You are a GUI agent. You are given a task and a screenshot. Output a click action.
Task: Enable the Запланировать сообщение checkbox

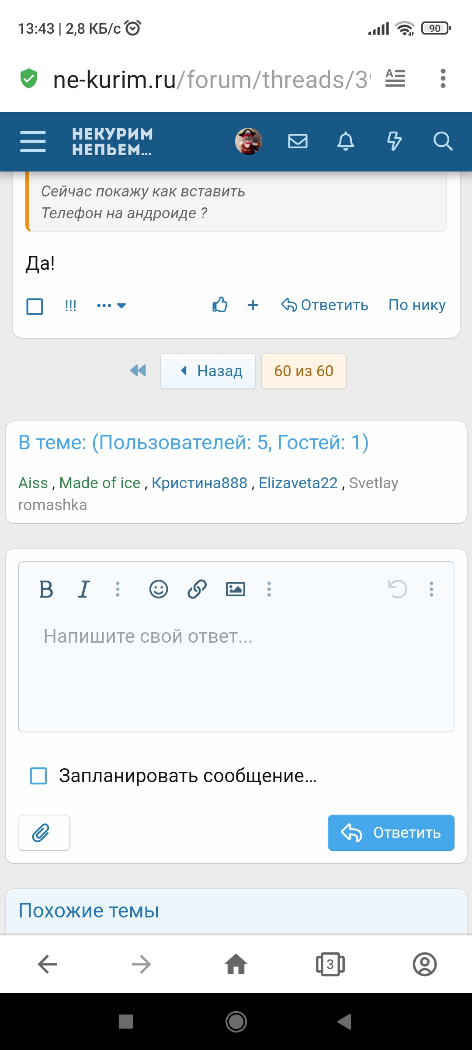(38, 776)
